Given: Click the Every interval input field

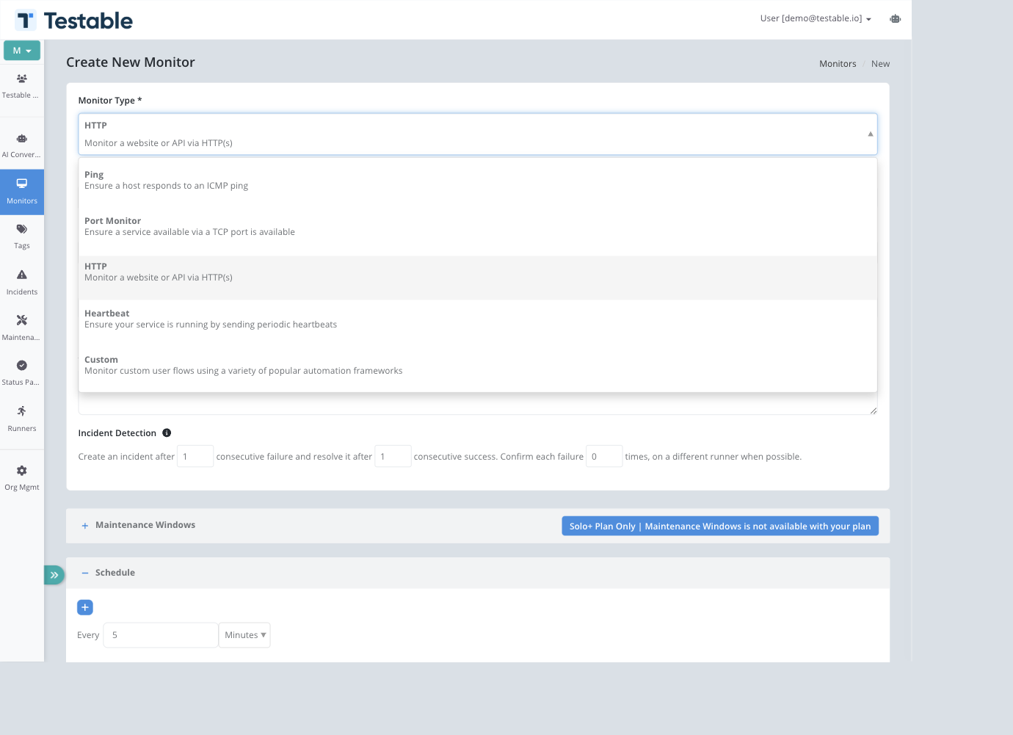Looking at the screenshot, I should click(x=161, y=635).
